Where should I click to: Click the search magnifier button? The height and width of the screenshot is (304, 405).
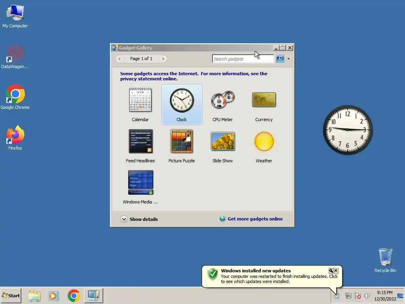pyautogui.click(x=280, y=59)
